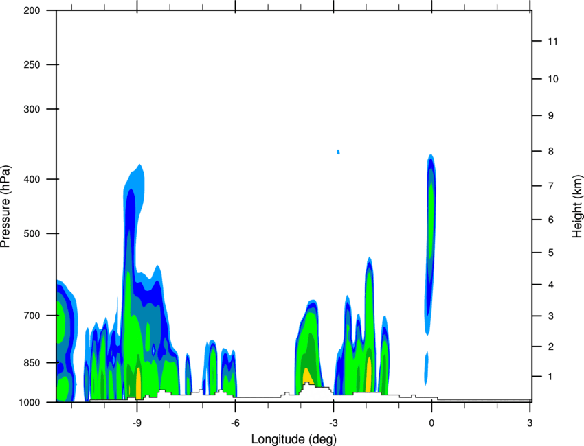
Task: Select the 850 pressure tick label
Action: (x=32, y=362)
